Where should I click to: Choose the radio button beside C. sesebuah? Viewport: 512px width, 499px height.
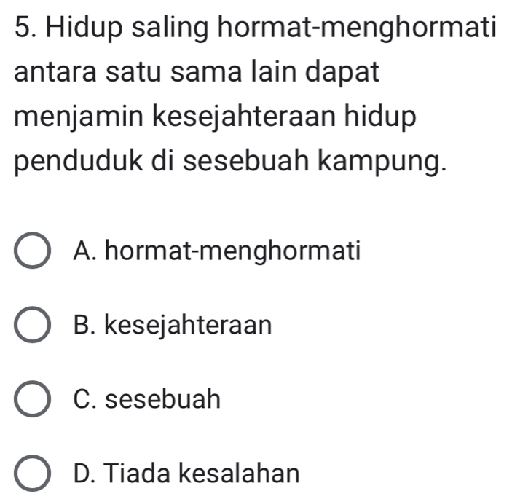[32, 400]
